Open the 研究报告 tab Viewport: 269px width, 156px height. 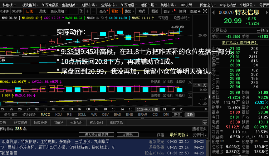pyautogui.click(x=21, y=123)
